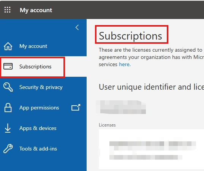The height and width of the screenshot is (171, 204).
Task: Click the key icon for Security & privacy
Action: click(8, 87)
